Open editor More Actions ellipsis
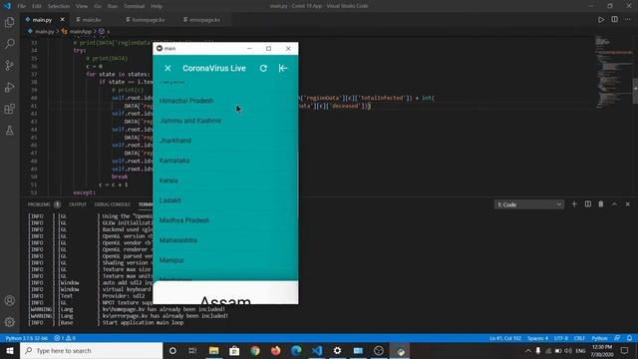 click(627, 20)
